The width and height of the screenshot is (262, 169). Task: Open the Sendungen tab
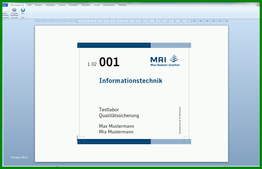pyautogui.click(x=73, y=5)
